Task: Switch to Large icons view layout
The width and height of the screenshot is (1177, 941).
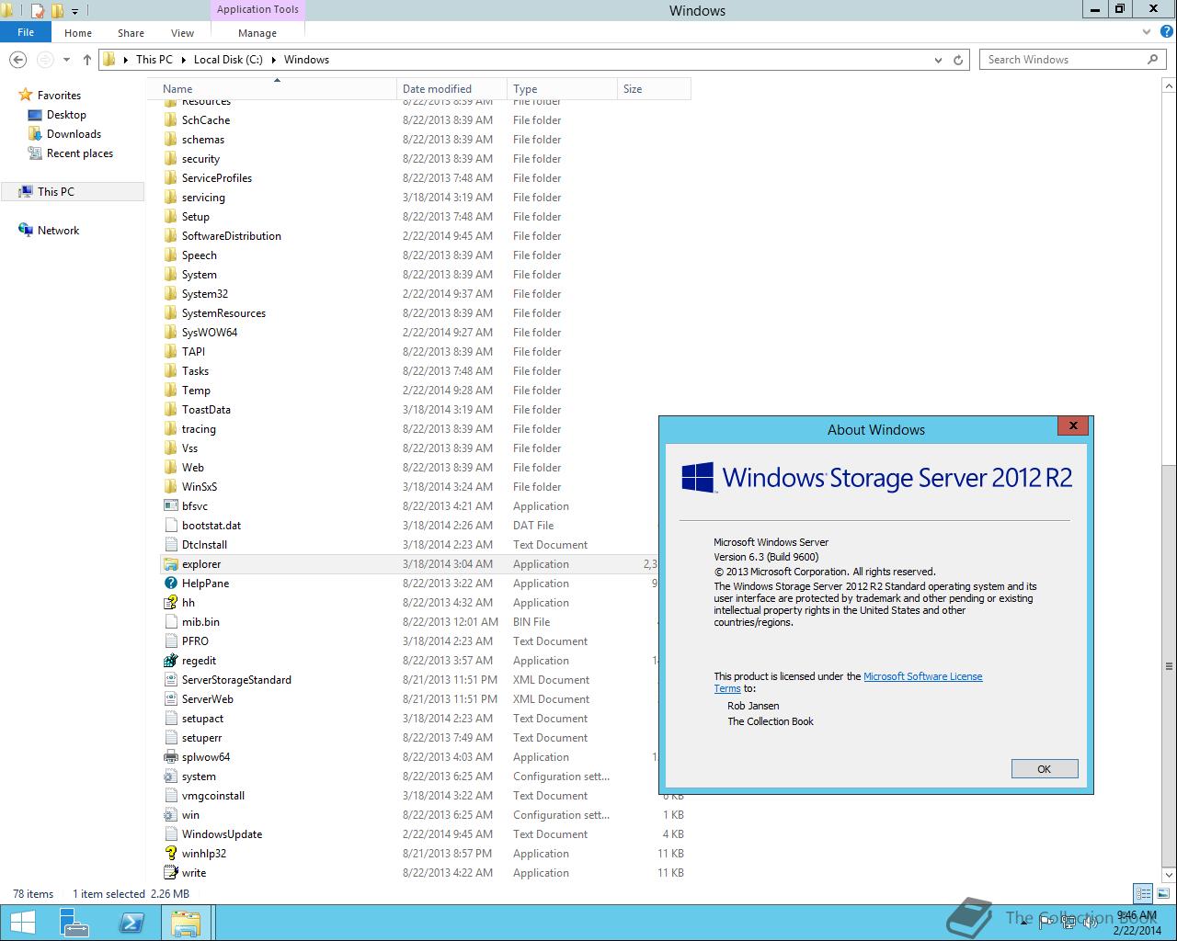Action: coord(1163,893)
